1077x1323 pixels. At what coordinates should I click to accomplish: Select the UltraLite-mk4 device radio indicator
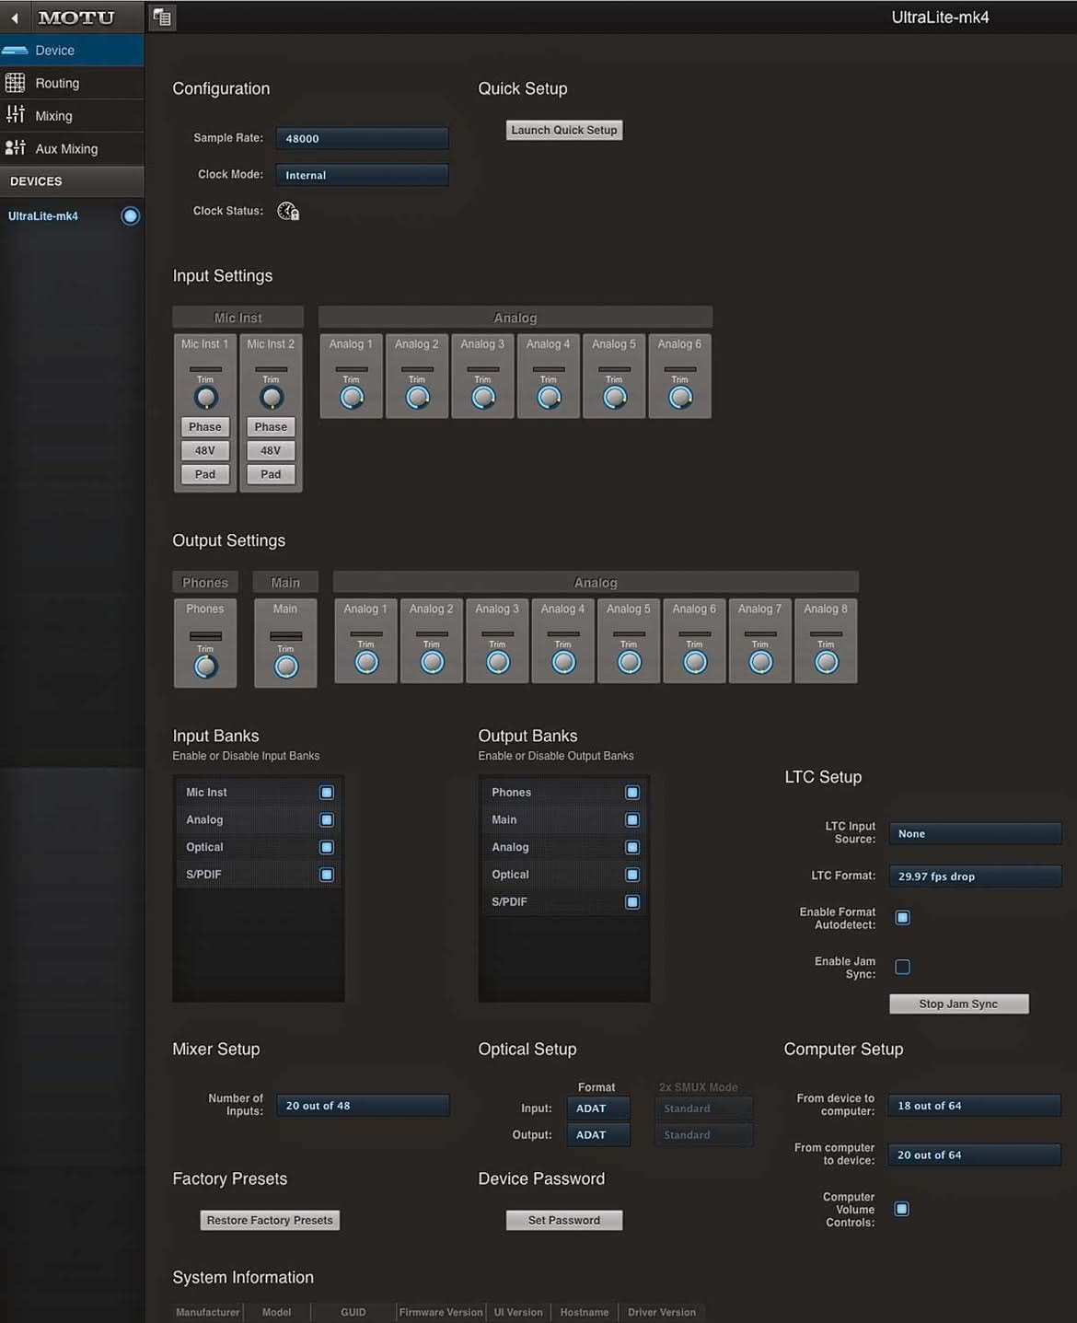(x=131, y=216)
